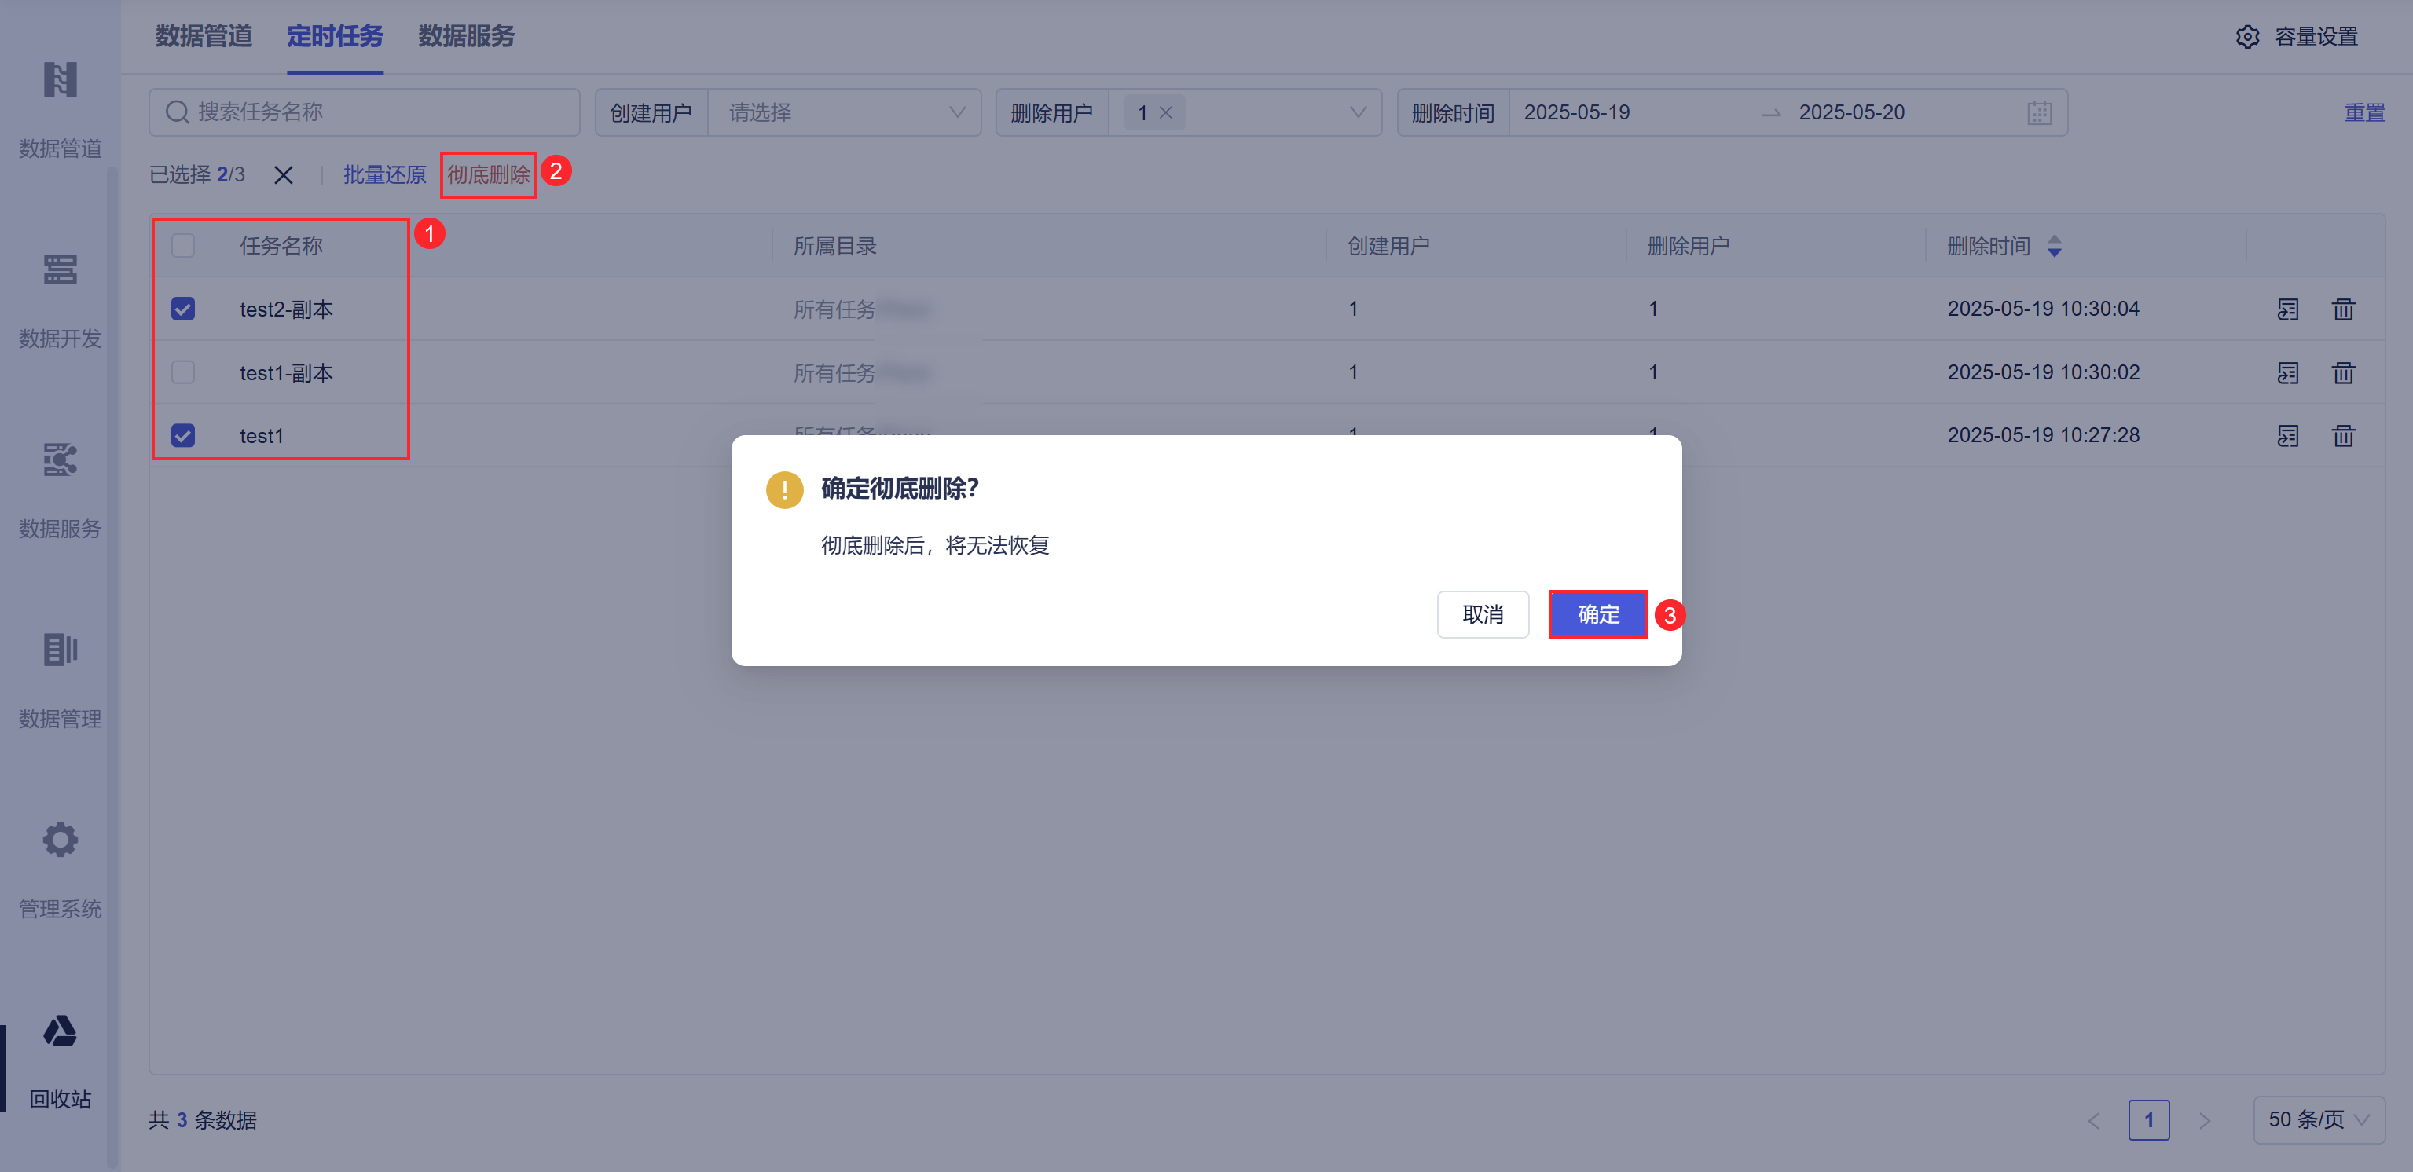Image resolution: width=2413 pixels, height=1172 pixels.
Task: Click restore icon for test1-副本 row
Action: click(x=2287, y=372)
